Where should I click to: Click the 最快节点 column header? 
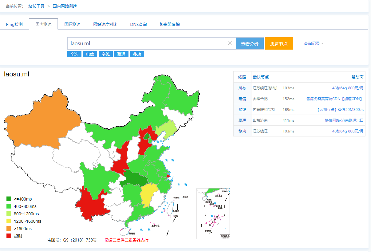pyautogui.click(x=261, y=77)
